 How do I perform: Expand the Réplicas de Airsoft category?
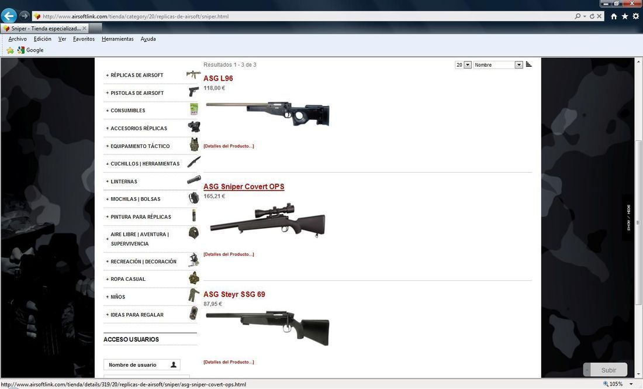[x=108, y=75]
